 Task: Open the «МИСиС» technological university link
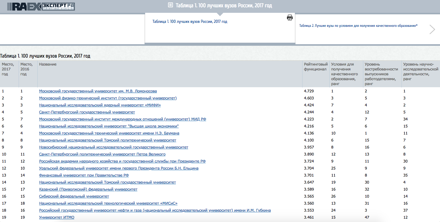pos(108,203)
